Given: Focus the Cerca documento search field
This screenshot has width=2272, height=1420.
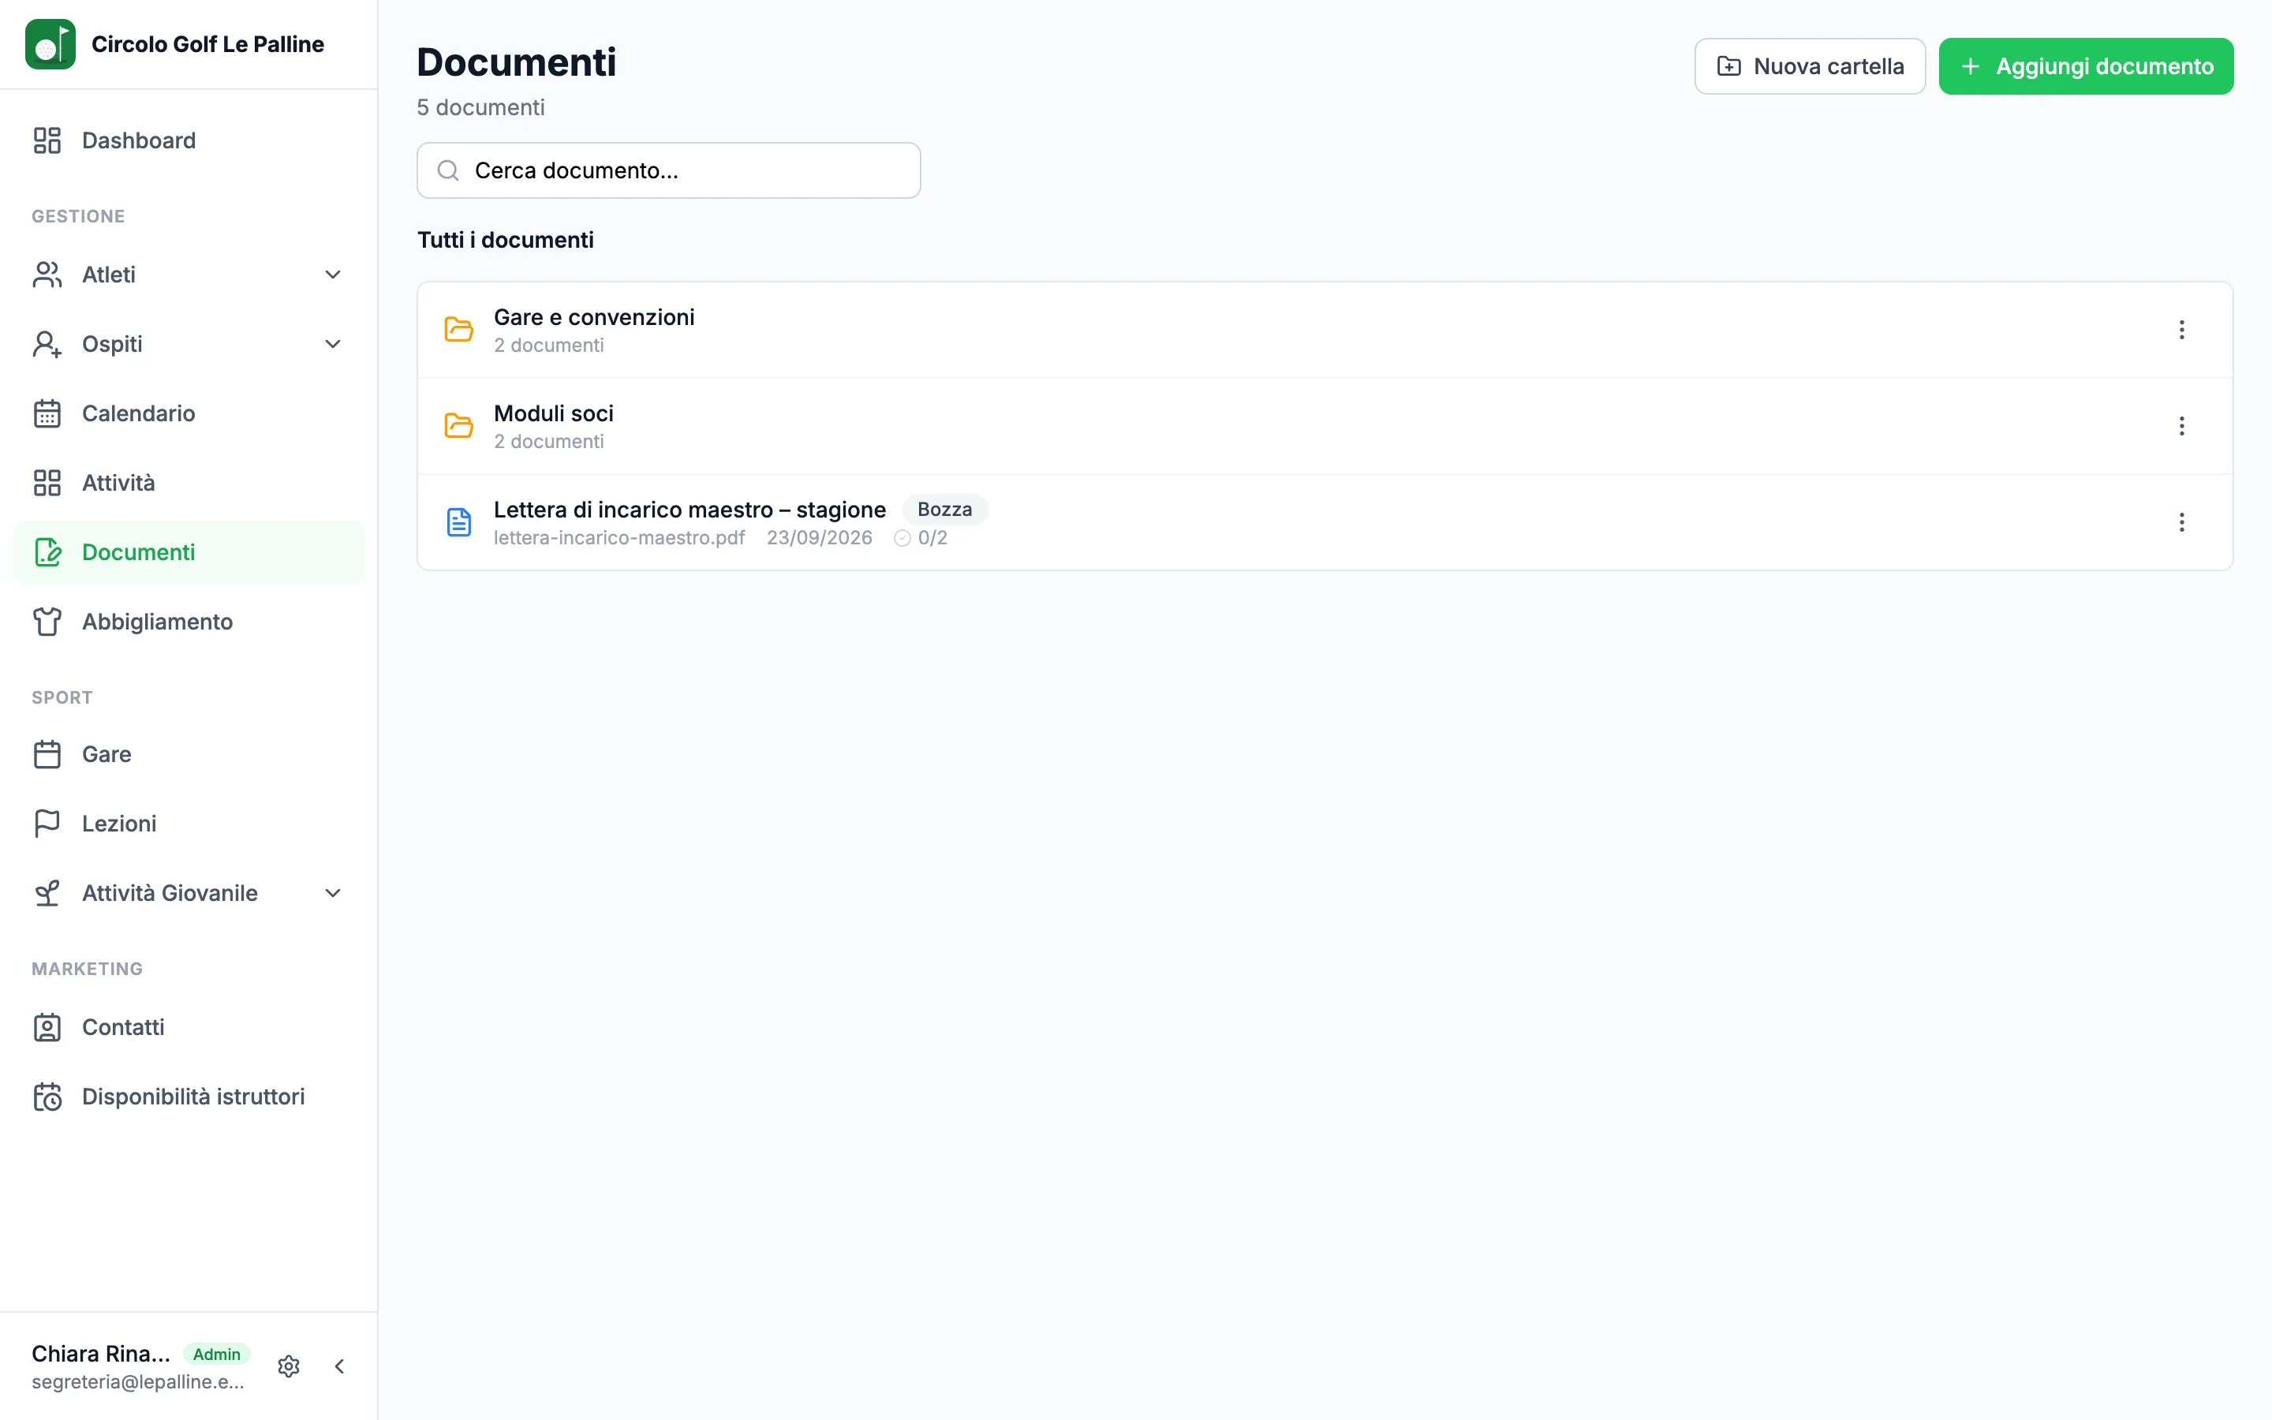Looking at the screenshot, I should (x=668, y=171).
